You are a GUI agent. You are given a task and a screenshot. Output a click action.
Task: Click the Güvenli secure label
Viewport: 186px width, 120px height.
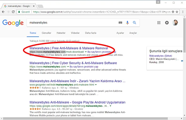26,12
